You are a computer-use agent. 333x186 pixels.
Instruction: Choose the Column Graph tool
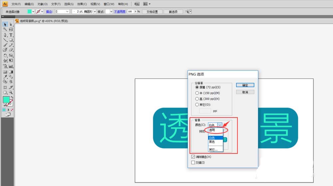(x=11, y=66)
